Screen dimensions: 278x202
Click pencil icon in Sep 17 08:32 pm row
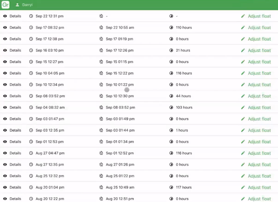tap(243, 28)
